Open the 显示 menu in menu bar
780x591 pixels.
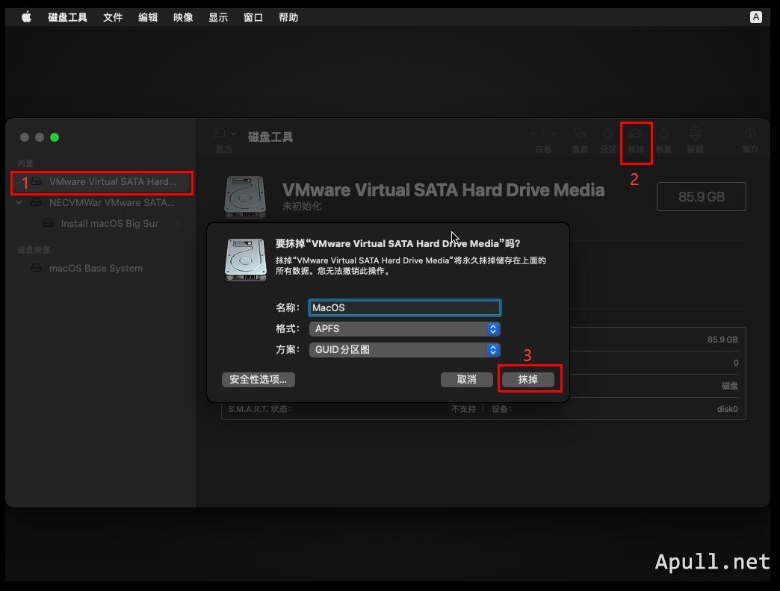pyautogui.click(x=218, y=17)
